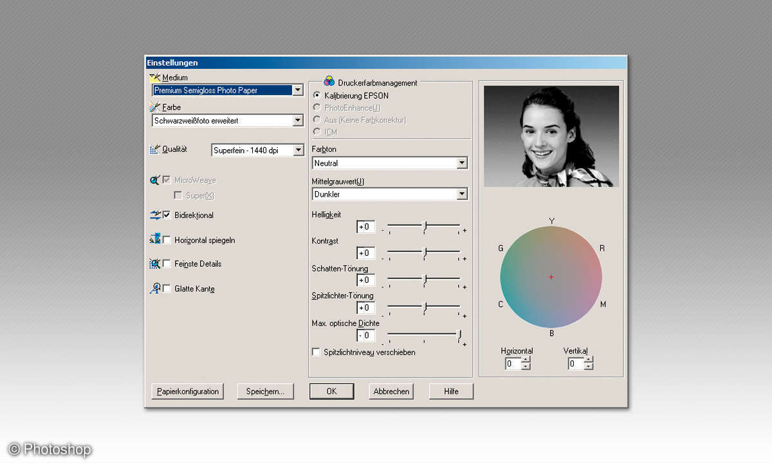
Task: Click the M label on color wheel
Action: click(603, 304)
